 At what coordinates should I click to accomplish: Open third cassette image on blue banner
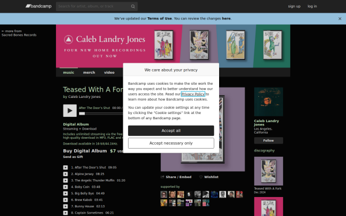pyautogui.click(x=235, y=45)
